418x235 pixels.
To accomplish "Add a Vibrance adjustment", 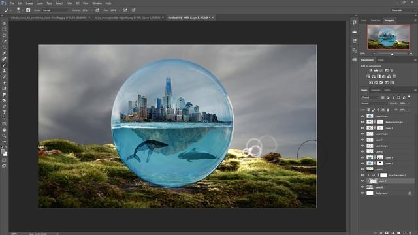I will point(392,70).
